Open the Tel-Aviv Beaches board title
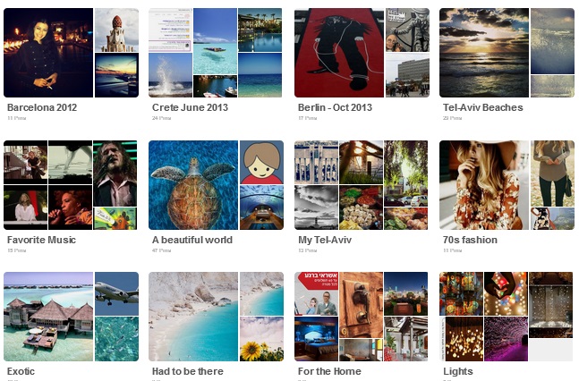This screenshot has width=579, height=381. click(x=483, y=107)
